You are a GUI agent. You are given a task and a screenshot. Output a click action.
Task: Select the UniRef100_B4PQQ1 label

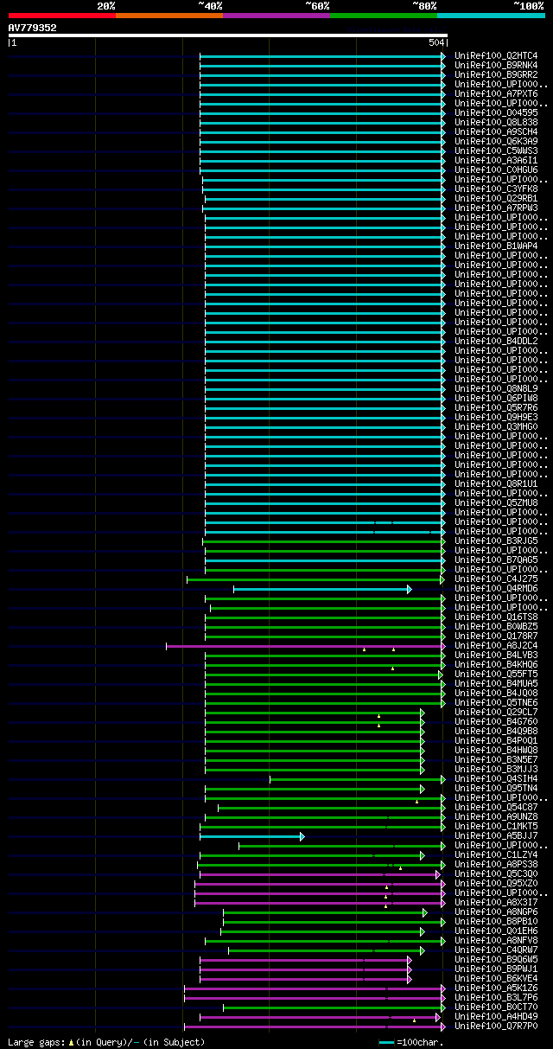496,740
